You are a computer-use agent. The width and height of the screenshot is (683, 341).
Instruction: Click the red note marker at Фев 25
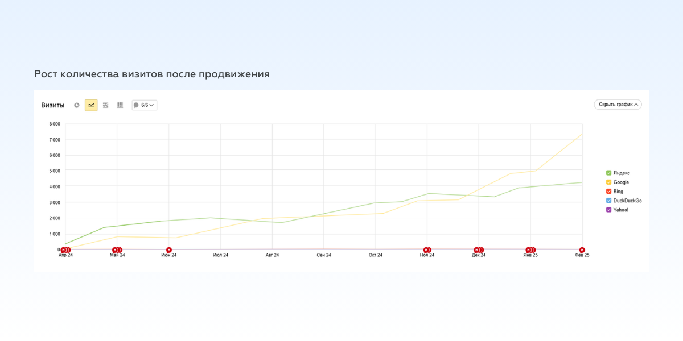(582, 250)
